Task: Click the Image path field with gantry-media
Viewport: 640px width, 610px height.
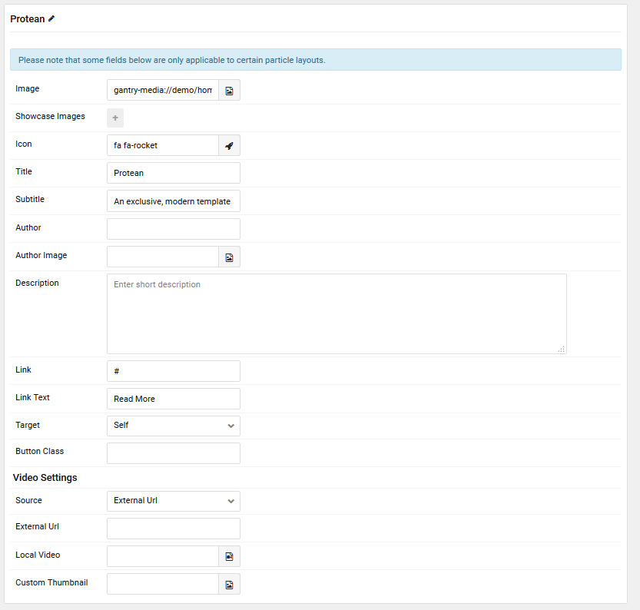Action: coord(163,90)
